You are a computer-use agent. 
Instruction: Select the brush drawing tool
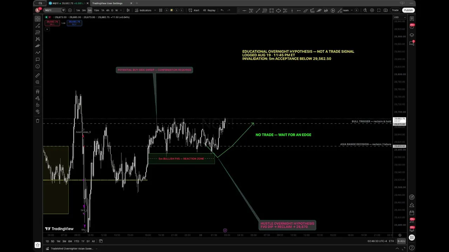tap(38, 52)
